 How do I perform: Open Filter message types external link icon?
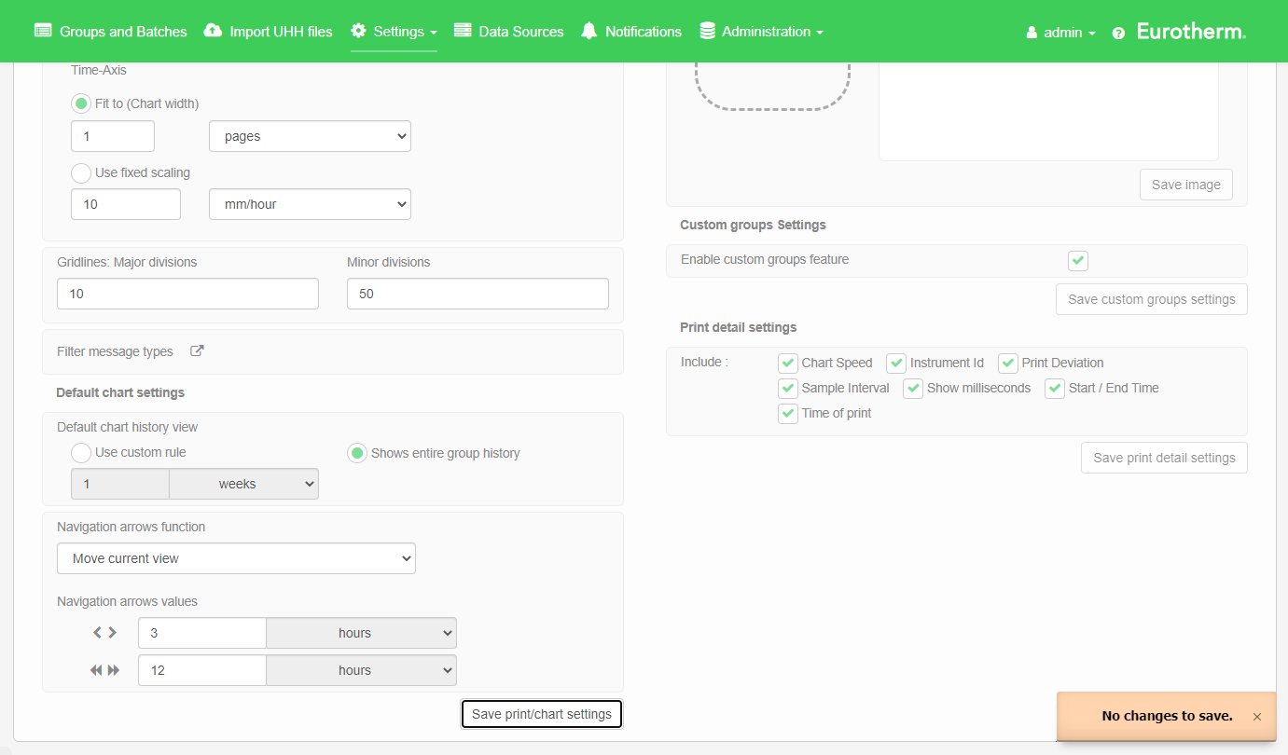pos(197,351)
